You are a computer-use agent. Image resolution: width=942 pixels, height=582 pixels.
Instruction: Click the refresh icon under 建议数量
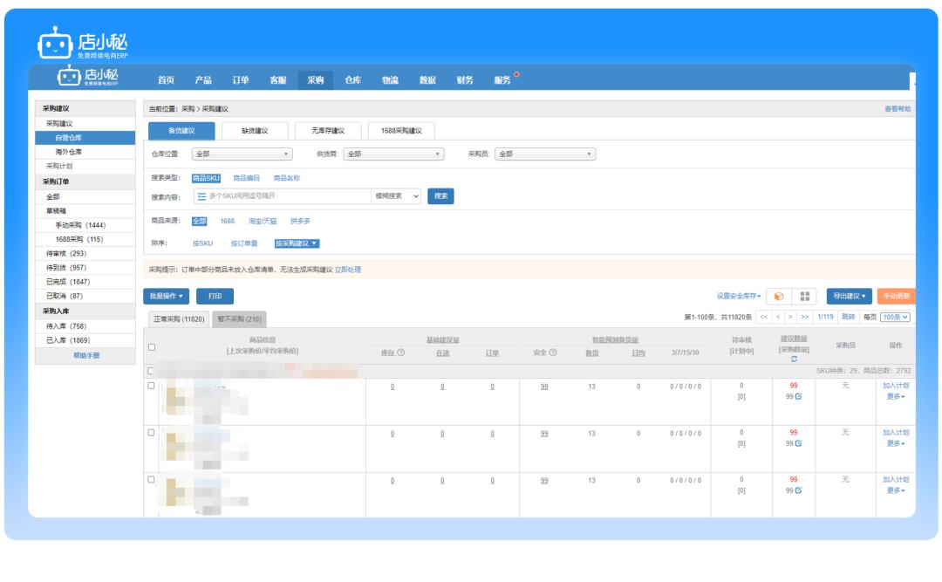[x=793, y=359]
